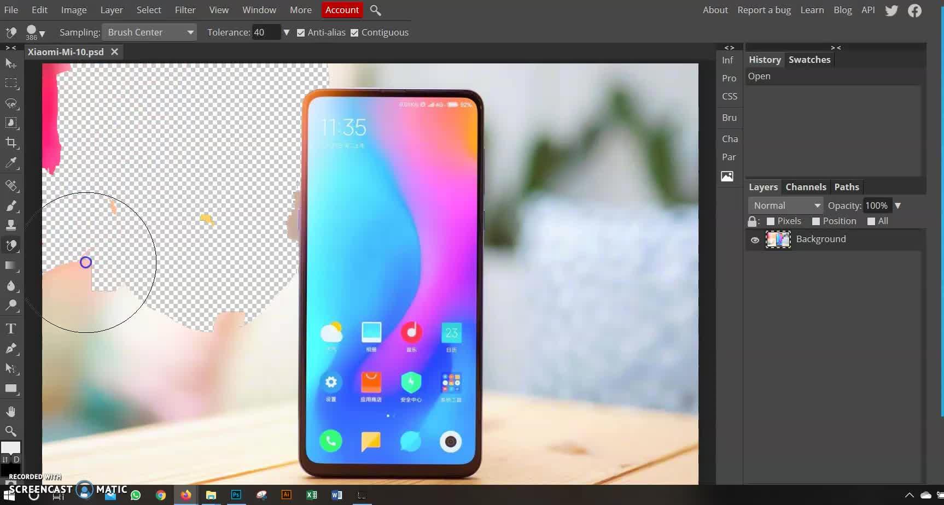Expand the narrow side panel column
The width and height of the screenshot is (944, 505).
[729, 48]
